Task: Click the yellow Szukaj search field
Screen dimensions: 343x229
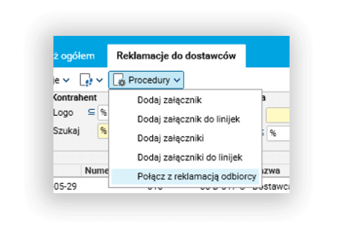Action: pos(104,131)
